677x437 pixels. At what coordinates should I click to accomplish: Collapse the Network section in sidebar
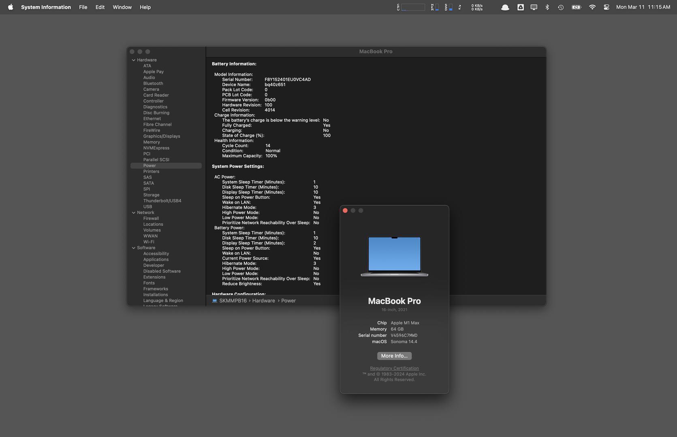click(x=134, y=212)
